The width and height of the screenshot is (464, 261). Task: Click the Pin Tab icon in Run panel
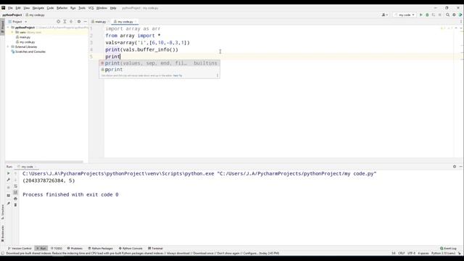tap(8, 203)
